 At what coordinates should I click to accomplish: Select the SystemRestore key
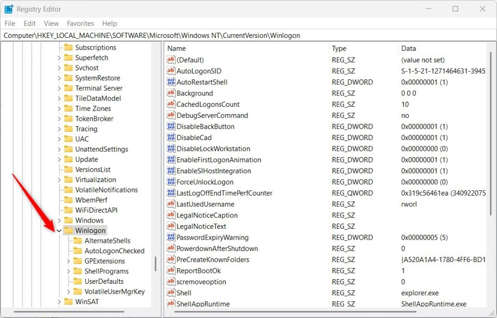click(x=98, y=78)
